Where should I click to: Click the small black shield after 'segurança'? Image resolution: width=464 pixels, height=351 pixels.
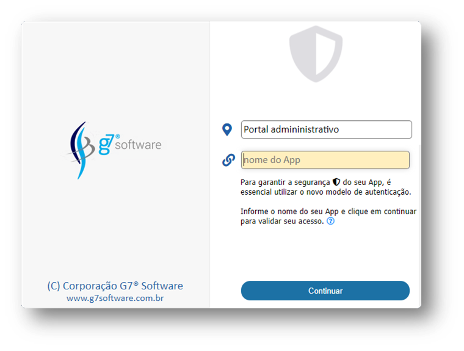pos(336,182)
